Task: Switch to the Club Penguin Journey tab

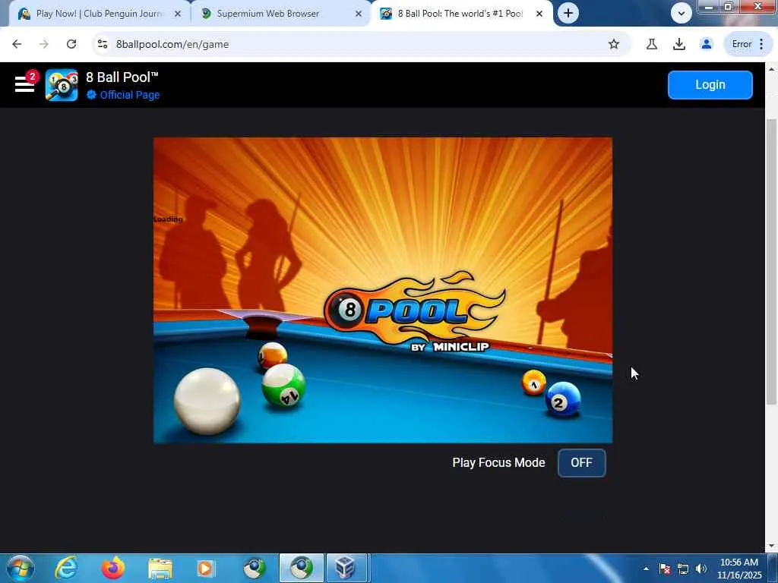Action: 100,14
